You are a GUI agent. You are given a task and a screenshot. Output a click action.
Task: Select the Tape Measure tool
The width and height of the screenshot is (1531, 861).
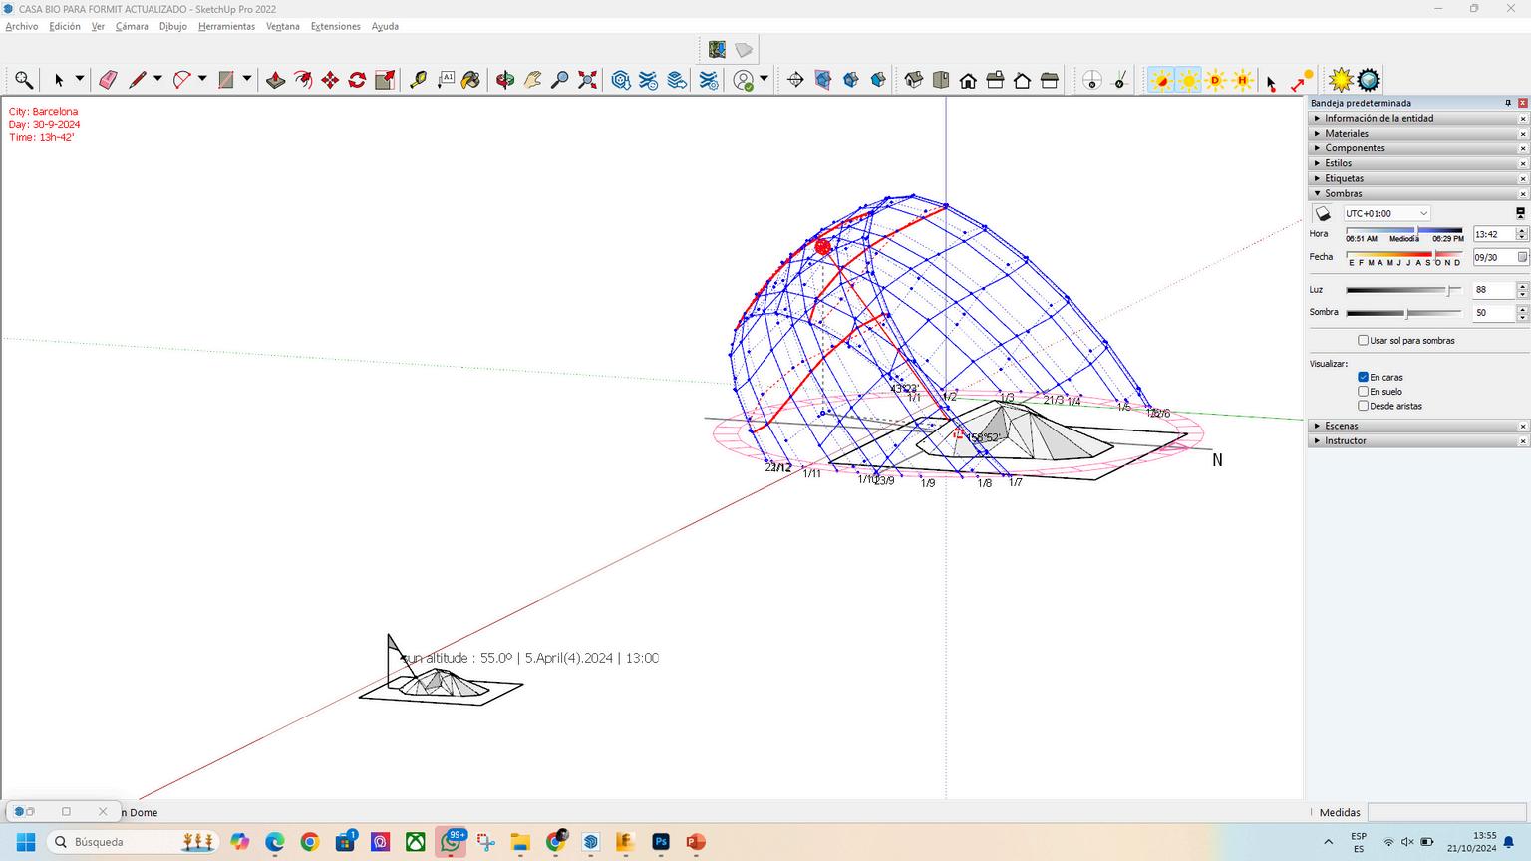tap(418, 80)
